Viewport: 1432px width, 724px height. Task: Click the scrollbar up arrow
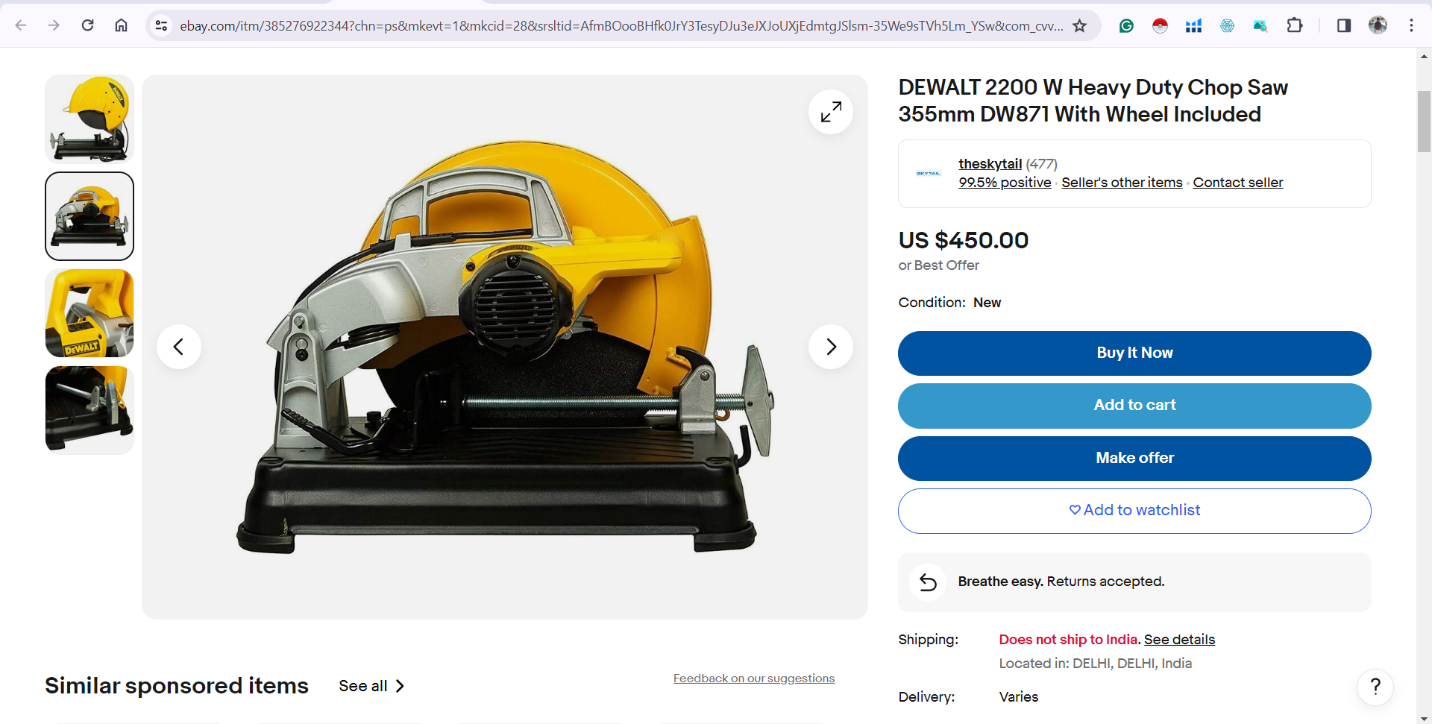[x=1425, y=56]
